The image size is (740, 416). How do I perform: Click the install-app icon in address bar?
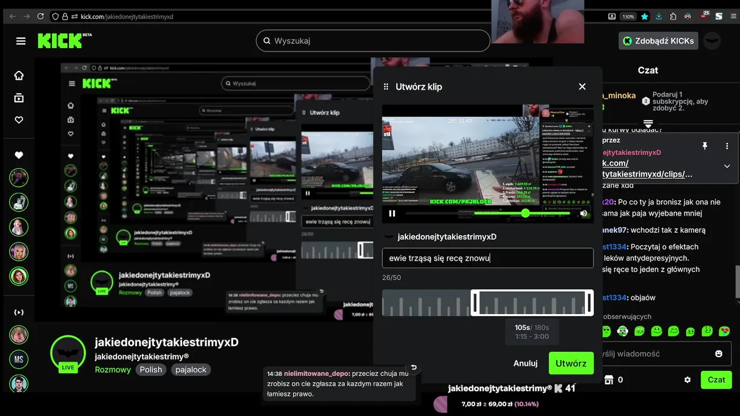612,17
